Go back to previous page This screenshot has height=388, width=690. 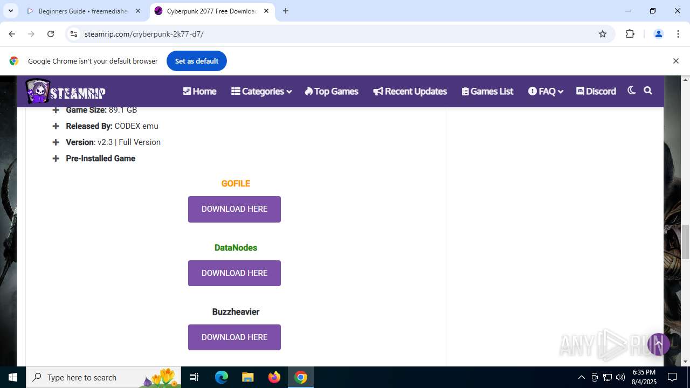(12, 34)
